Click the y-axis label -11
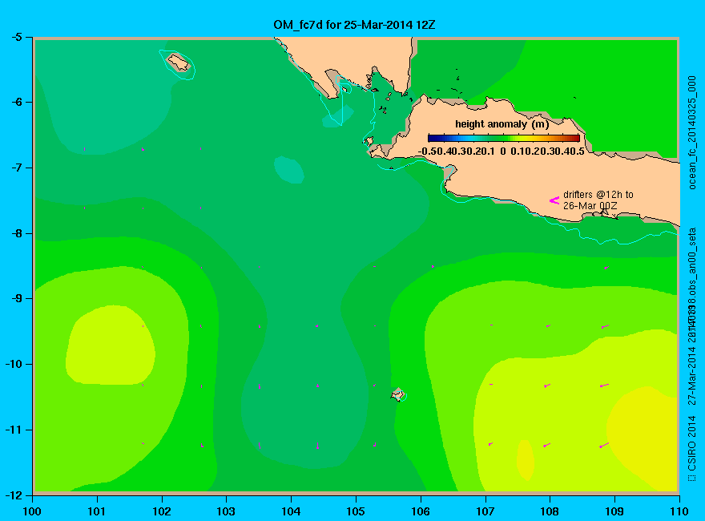The height and width of the screenshot is (521, 705). click(x=14, y=430)
